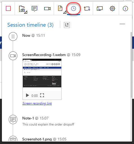Open the timeline in a separate window
This screenshot has height=144, width=134.
(x=67, y=25)
